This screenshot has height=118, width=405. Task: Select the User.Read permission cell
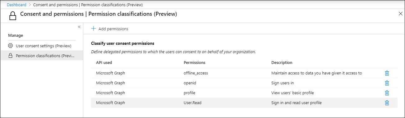coord(193,103)
